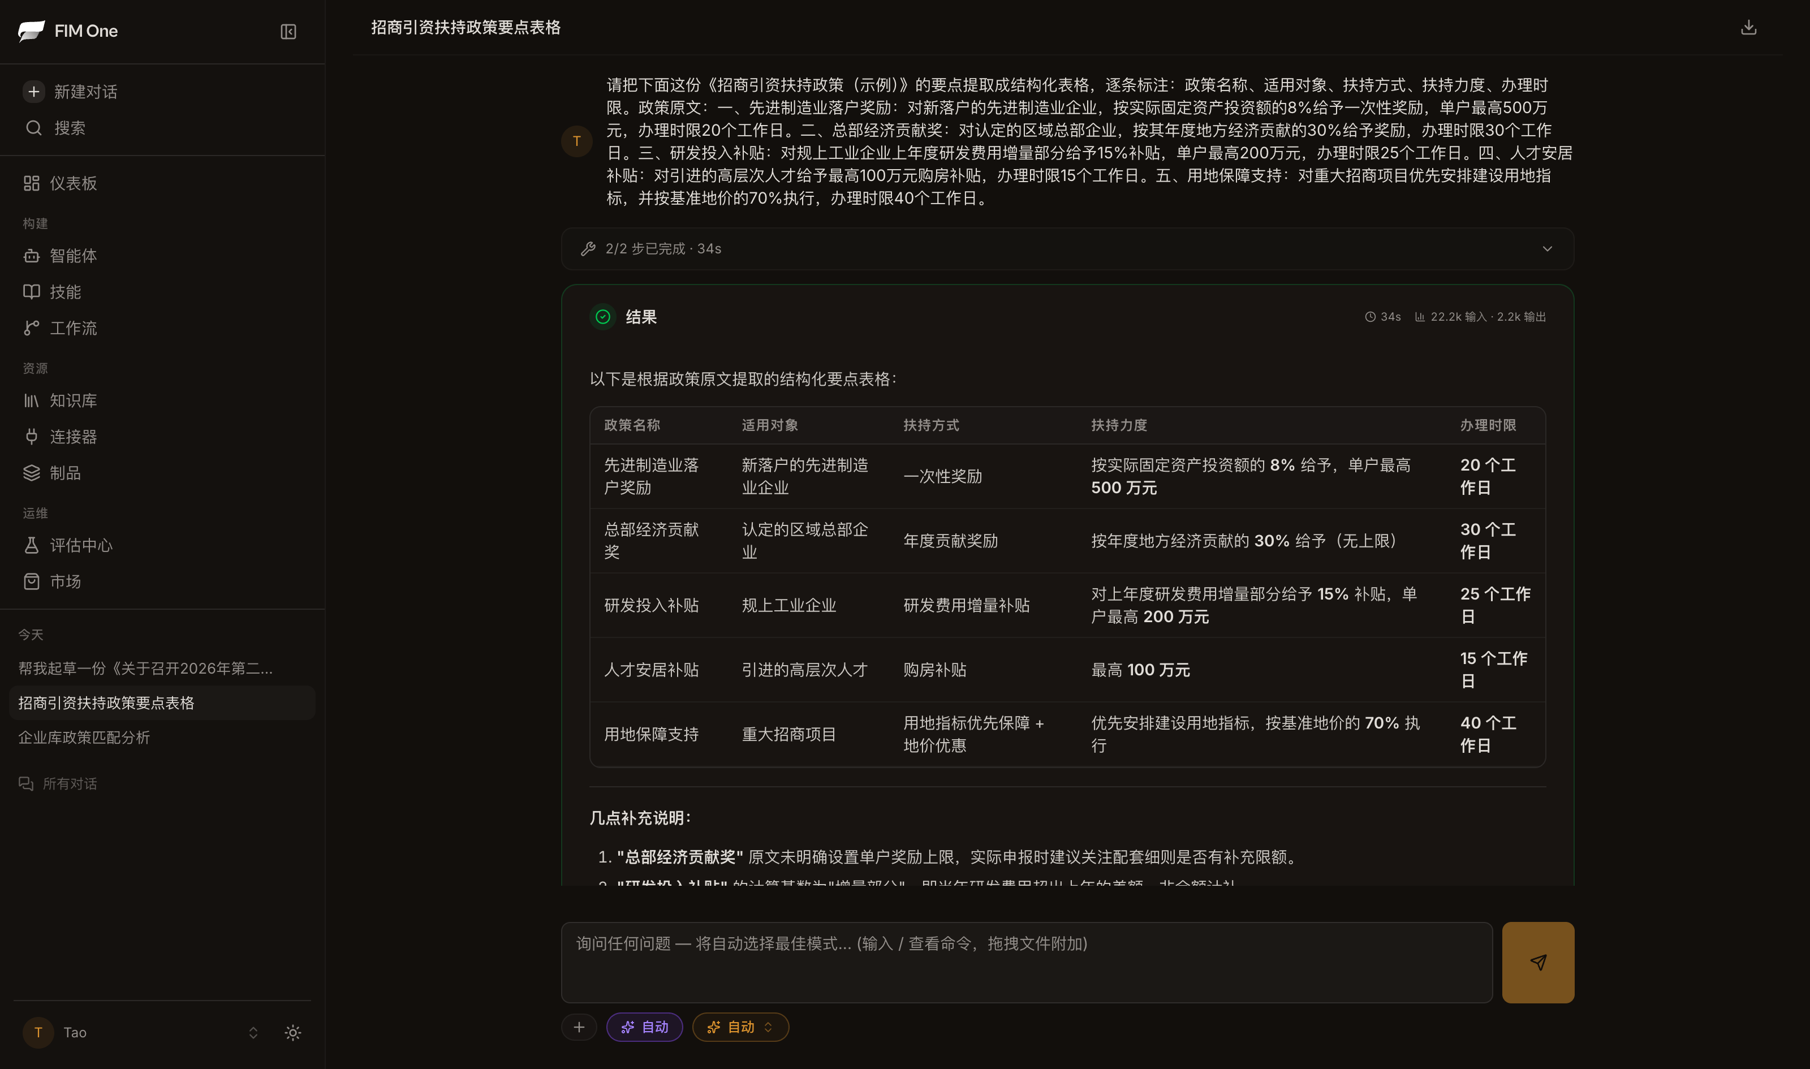Click the 办理时限 column header
This screenshot has width=1810, height=1069.
pos(1488,425)
